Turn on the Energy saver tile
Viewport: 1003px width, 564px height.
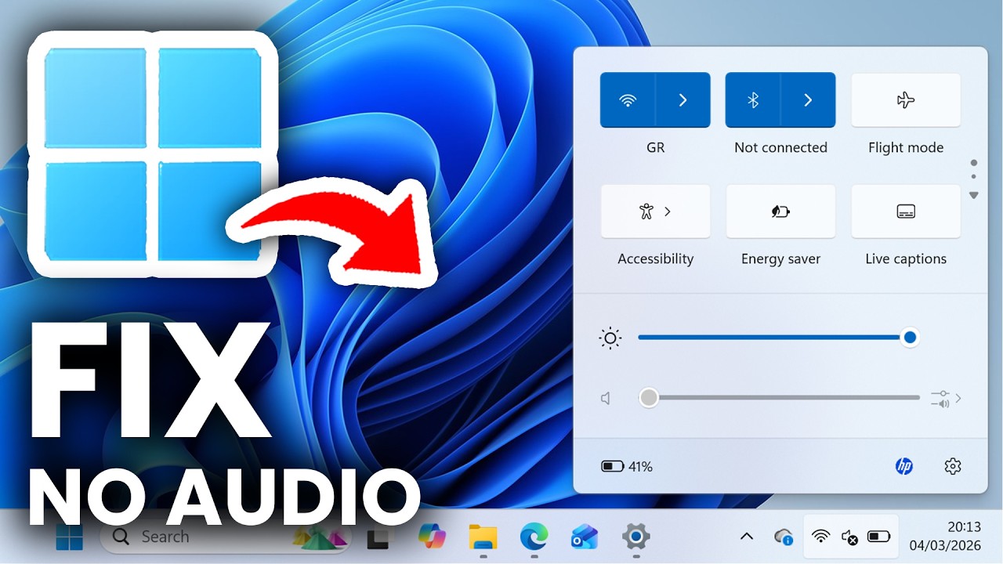tap(780, 211)
